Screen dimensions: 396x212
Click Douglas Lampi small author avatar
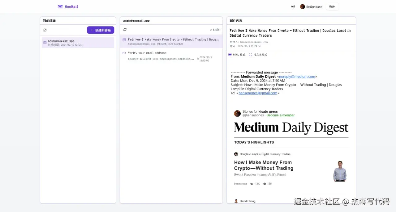click(x=236, y=154)
